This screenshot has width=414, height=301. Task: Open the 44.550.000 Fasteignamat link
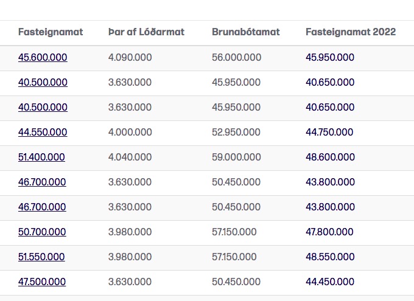point(43,132)
